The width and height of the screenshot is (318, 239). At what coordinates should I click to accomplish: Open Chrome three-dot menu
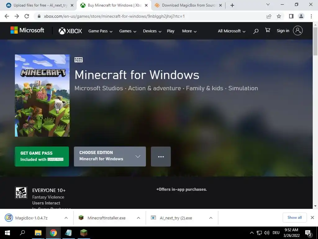[x=311, y=16]
